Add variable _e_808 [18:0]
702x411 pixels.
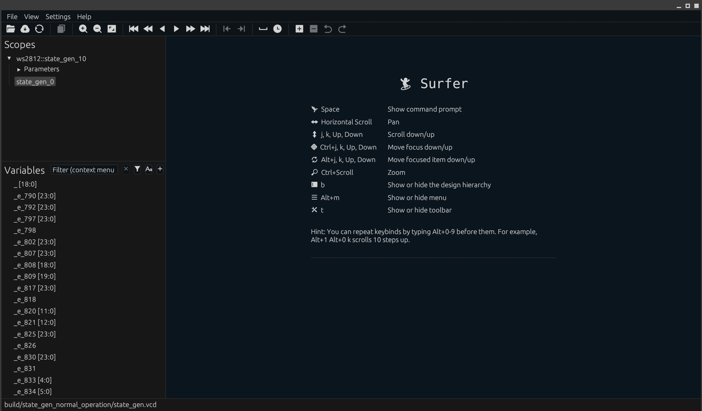[35, 265]
